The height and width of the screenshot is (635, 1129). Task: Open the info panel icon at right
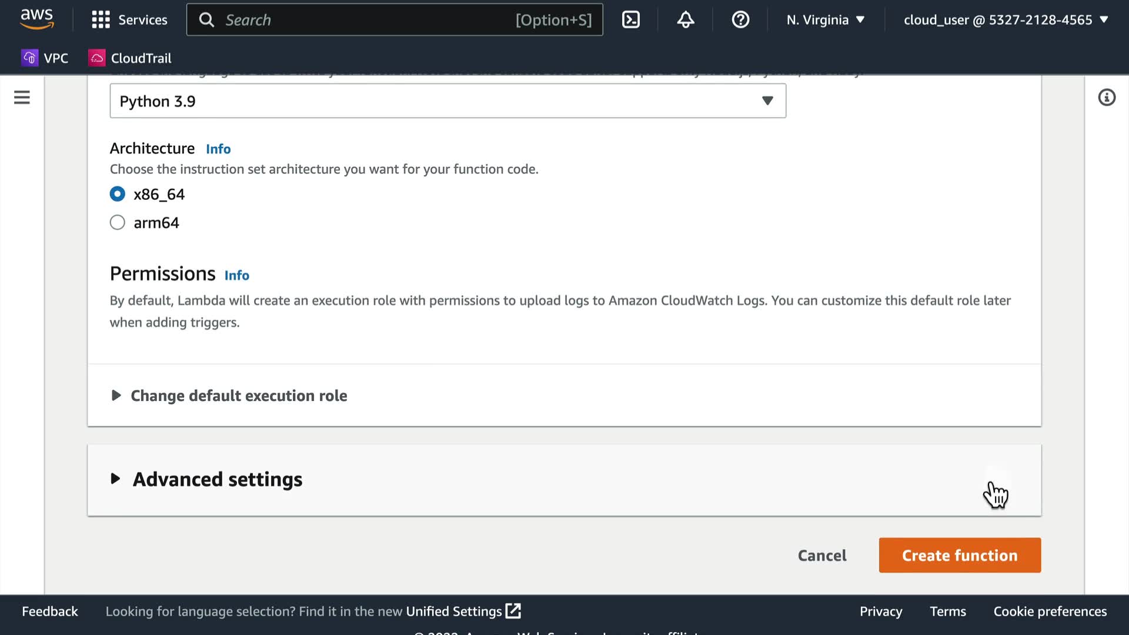coord(1107,98)
